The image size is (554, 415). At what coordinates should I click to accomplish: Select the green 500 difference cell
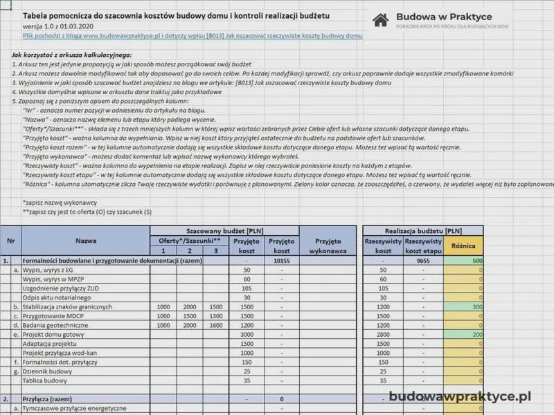click(463, 261)
